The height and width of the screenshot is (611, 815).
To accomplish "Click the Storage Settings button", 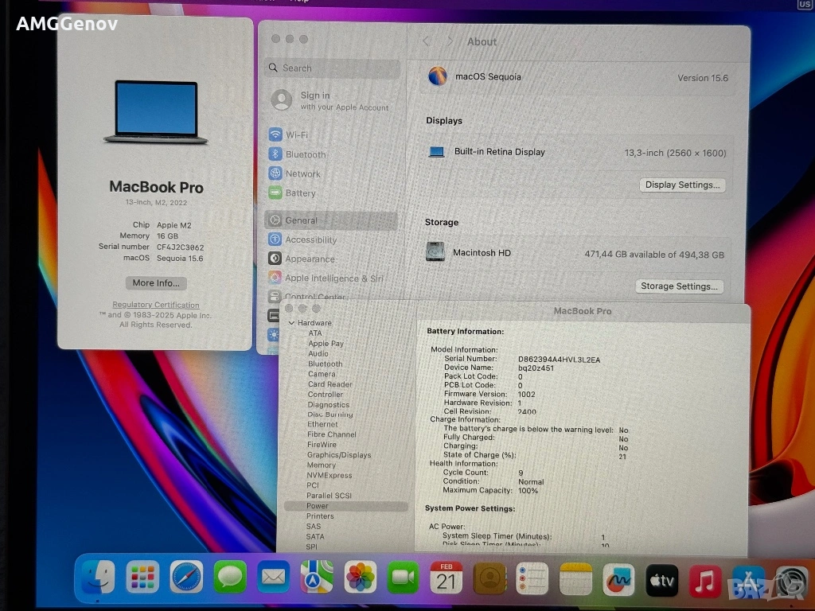I will click(679, 286).
